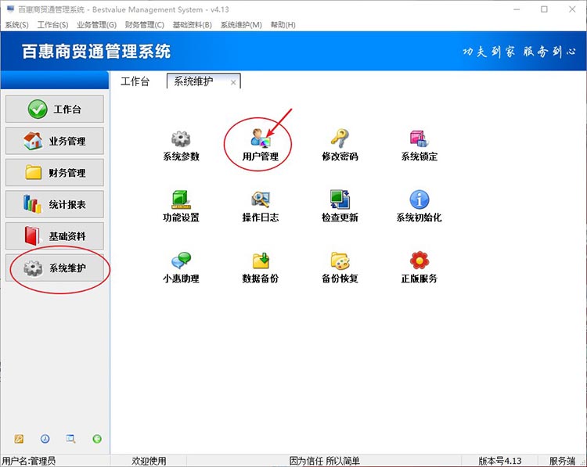Click the window search icon in sidebar bottom
The height and width of the screenshot is (467, 587).
(70, 439)
